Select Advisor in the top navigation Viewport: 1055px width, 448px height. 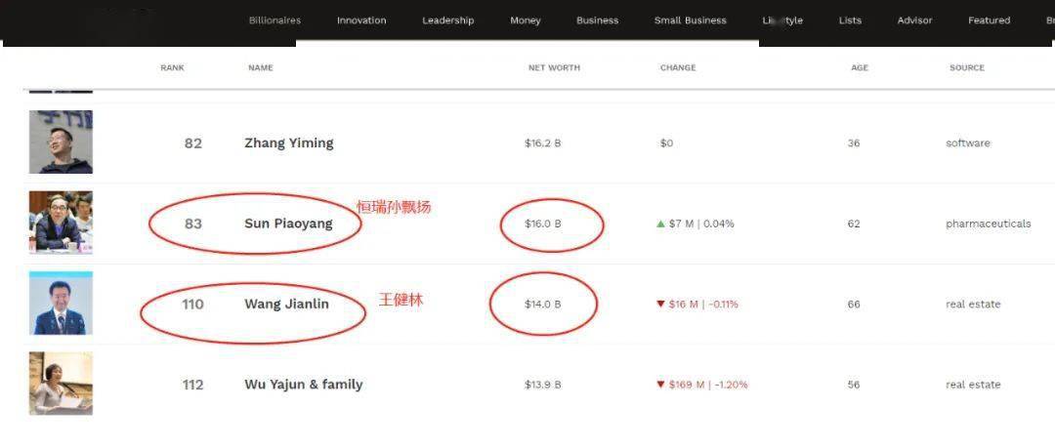914,20
